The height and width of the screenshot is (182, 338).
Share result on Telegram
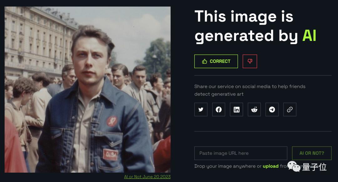pos(272,110)
